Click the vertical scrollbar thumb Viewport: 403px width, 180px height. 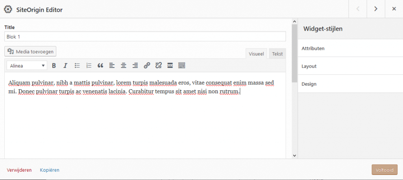point(294,53)
